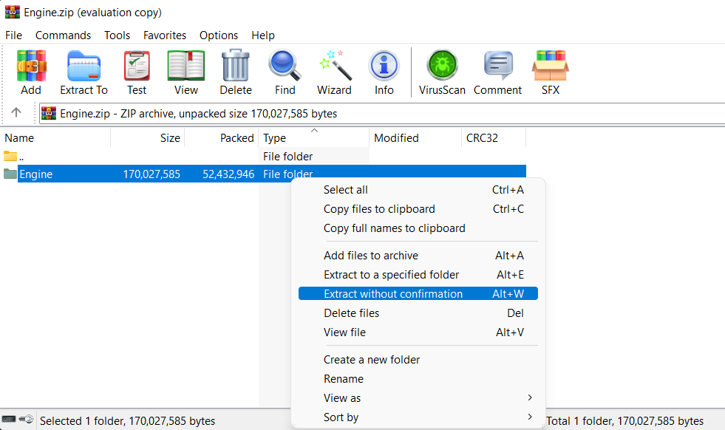Sort list by Size column header

coord(148,138)
